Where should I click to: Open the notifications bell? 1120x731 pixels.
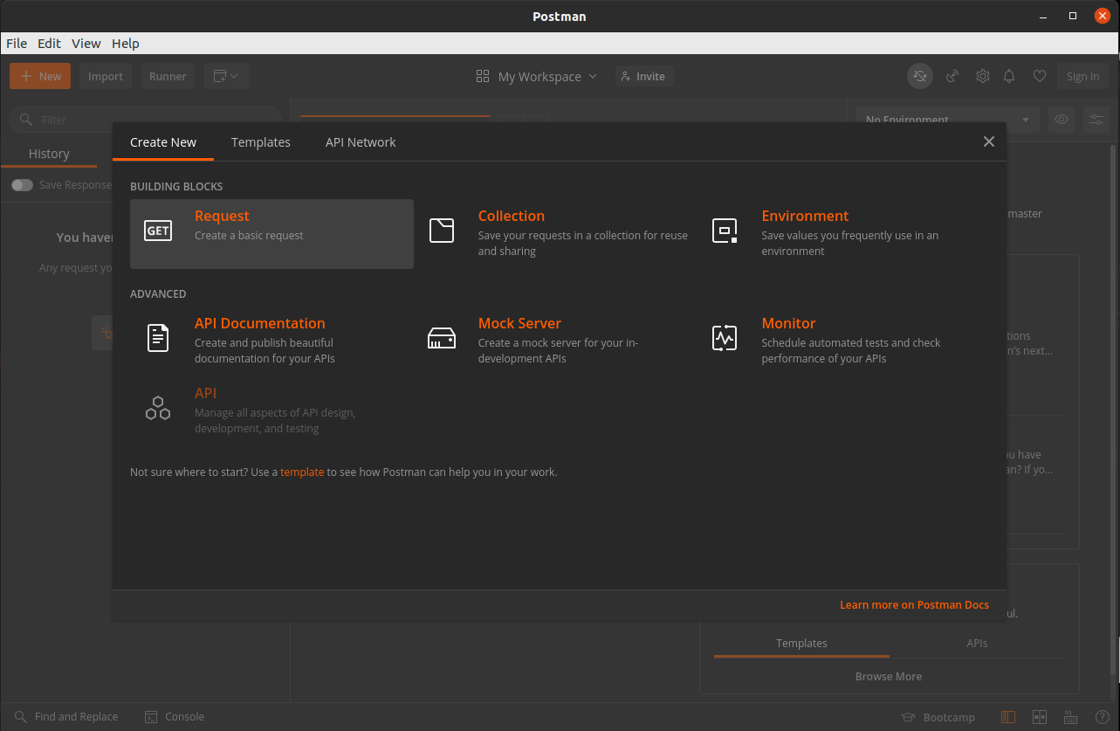[1009, 76]
